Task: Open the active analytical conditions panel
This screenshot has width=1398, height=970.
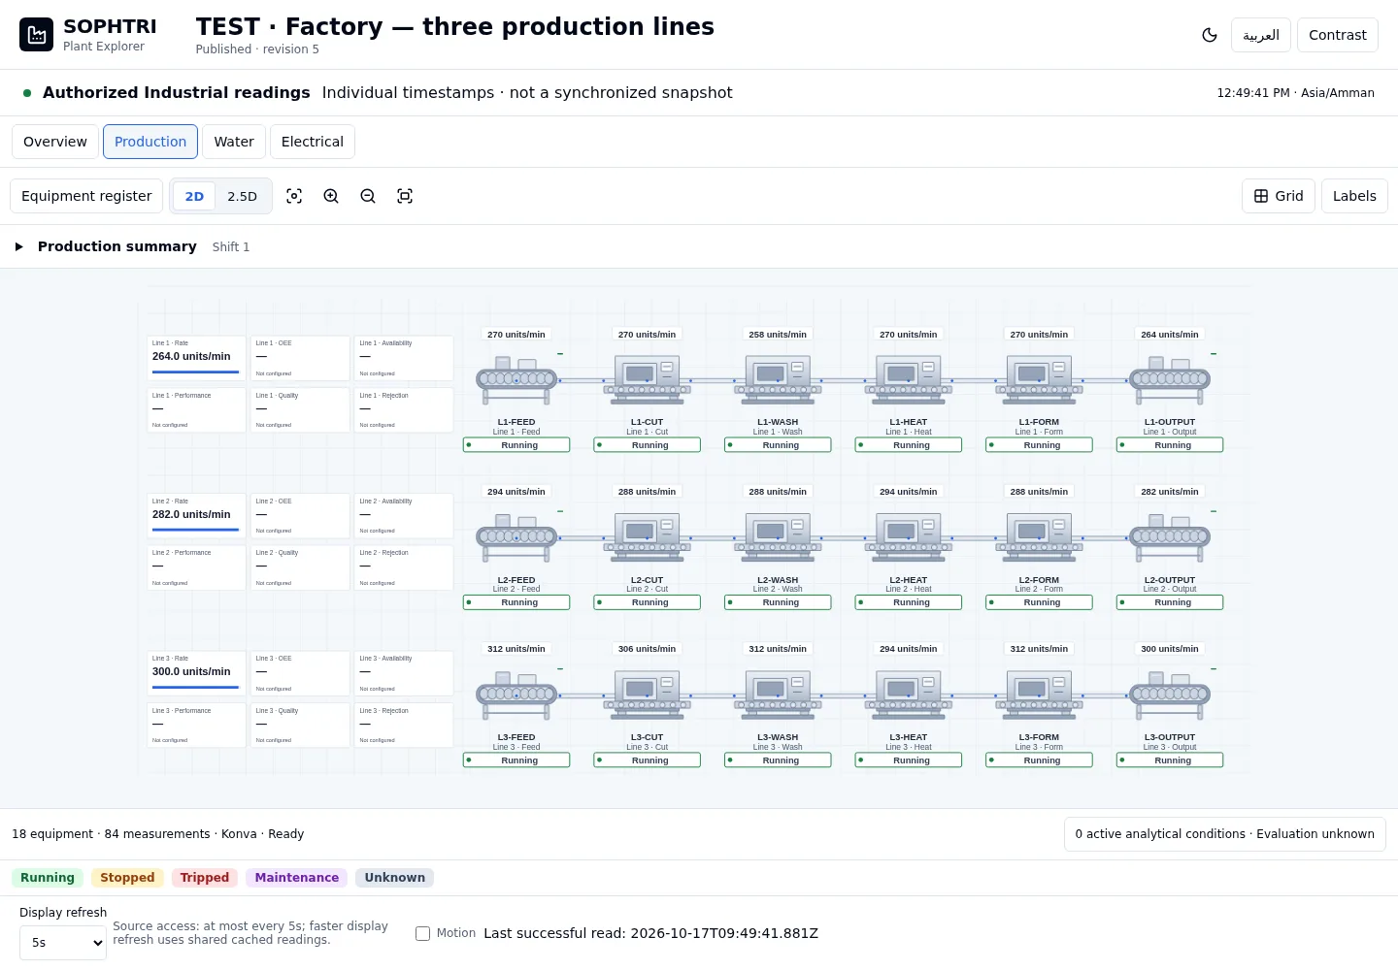Action: coord(1225,834)
